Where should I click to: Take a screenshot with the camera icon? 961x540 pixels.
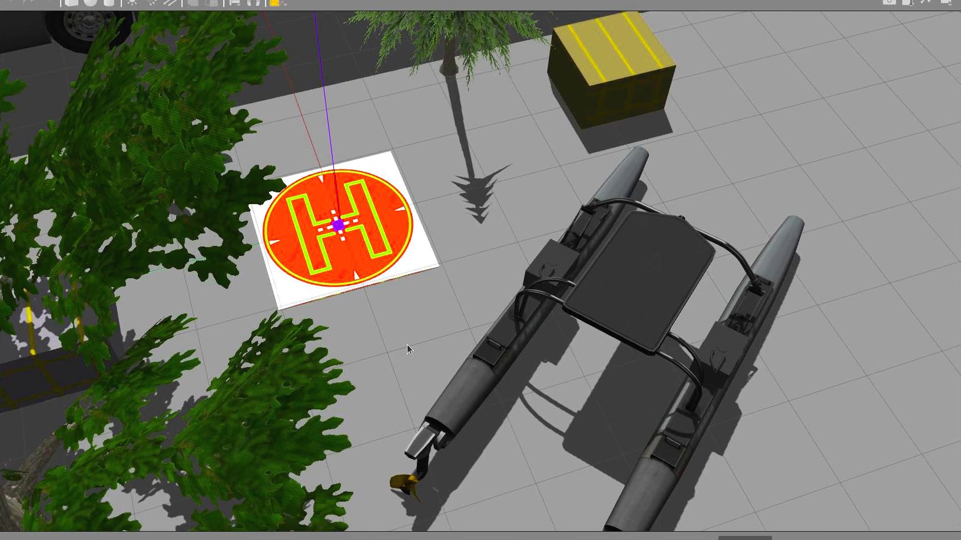point(889,2)
